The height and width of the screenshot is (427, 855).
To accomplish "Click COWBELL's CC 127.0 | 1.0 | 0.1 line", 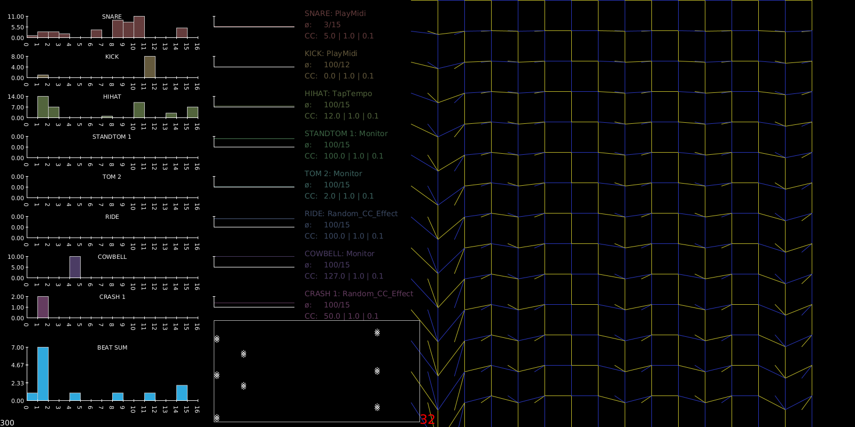I will click(344, 276).
